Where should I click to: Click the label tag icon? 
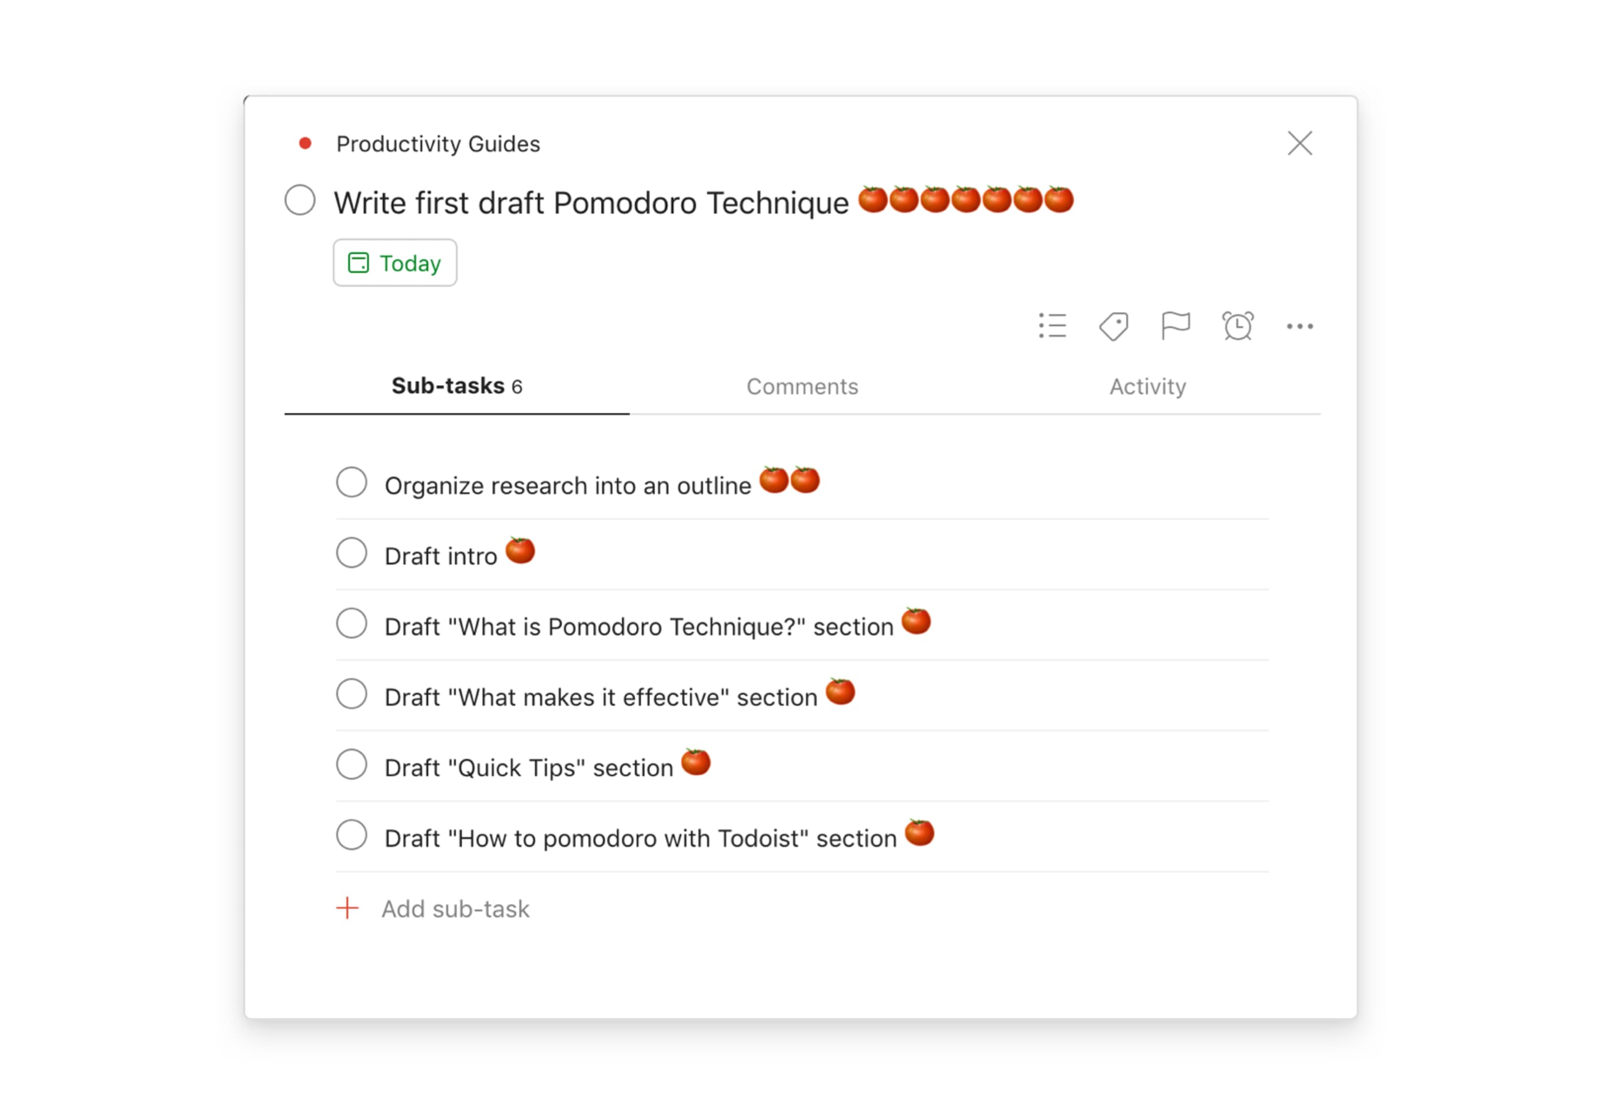1113,326
